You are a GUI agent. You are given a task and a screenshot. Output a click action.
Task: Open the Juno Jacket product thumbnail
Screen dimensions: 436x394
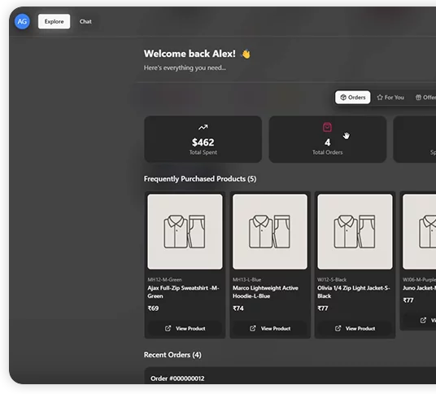(x=419, y=231)
